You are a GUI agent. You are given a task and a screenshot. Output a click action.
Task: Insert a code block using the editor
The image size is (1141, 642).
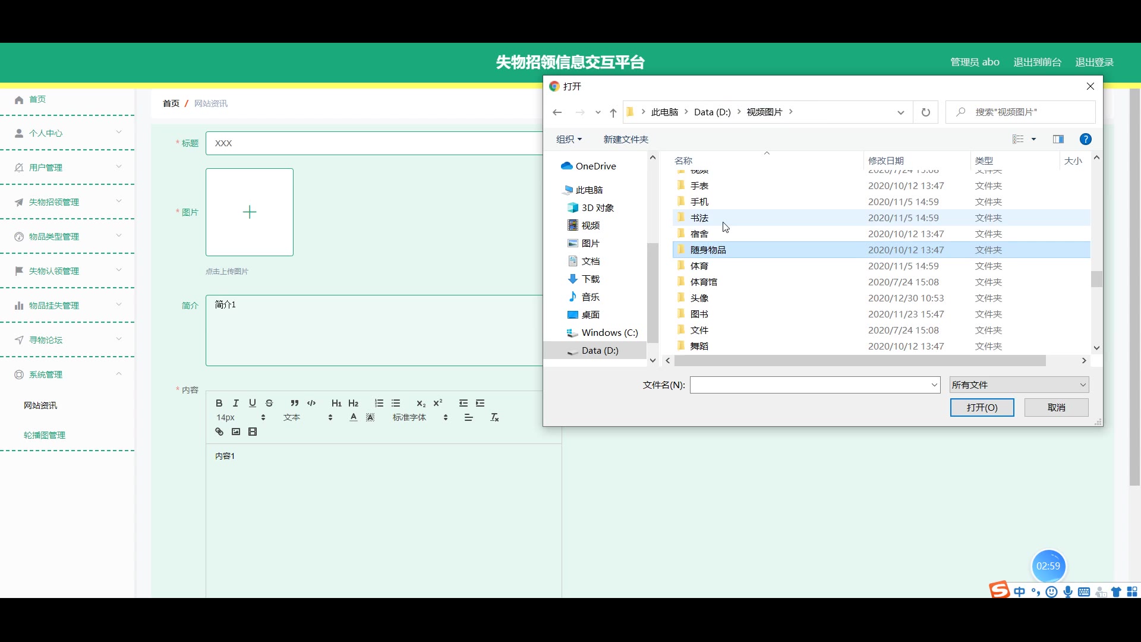click(311, 403)
